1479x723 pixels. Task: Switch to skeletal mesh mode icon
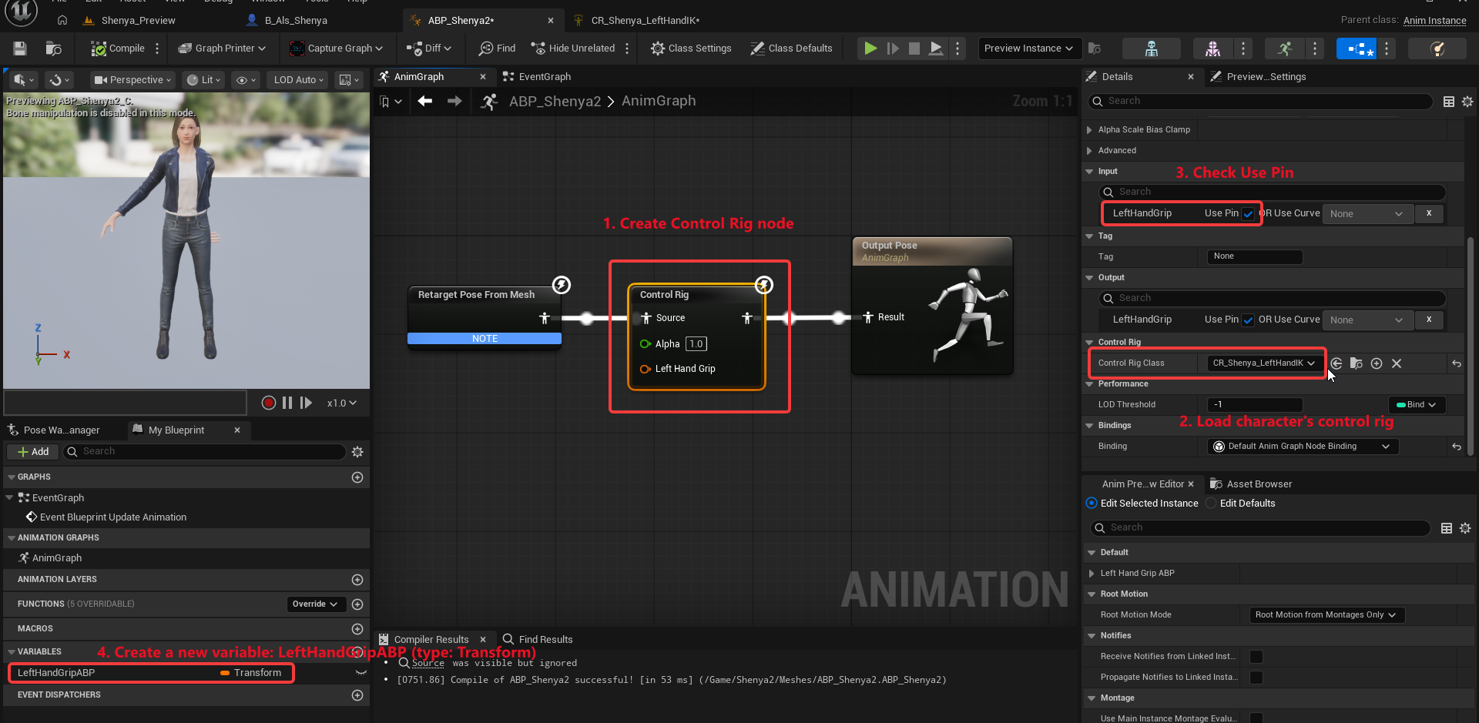pos(1212,49)
